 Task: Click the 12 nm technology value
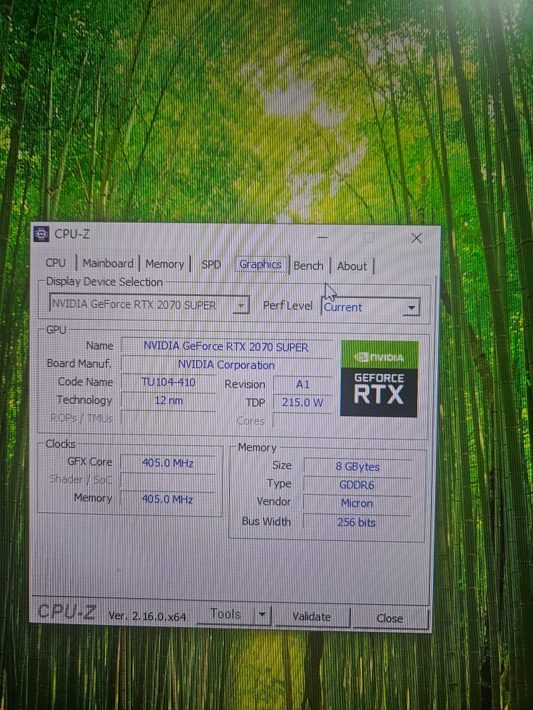pos(168,400)
